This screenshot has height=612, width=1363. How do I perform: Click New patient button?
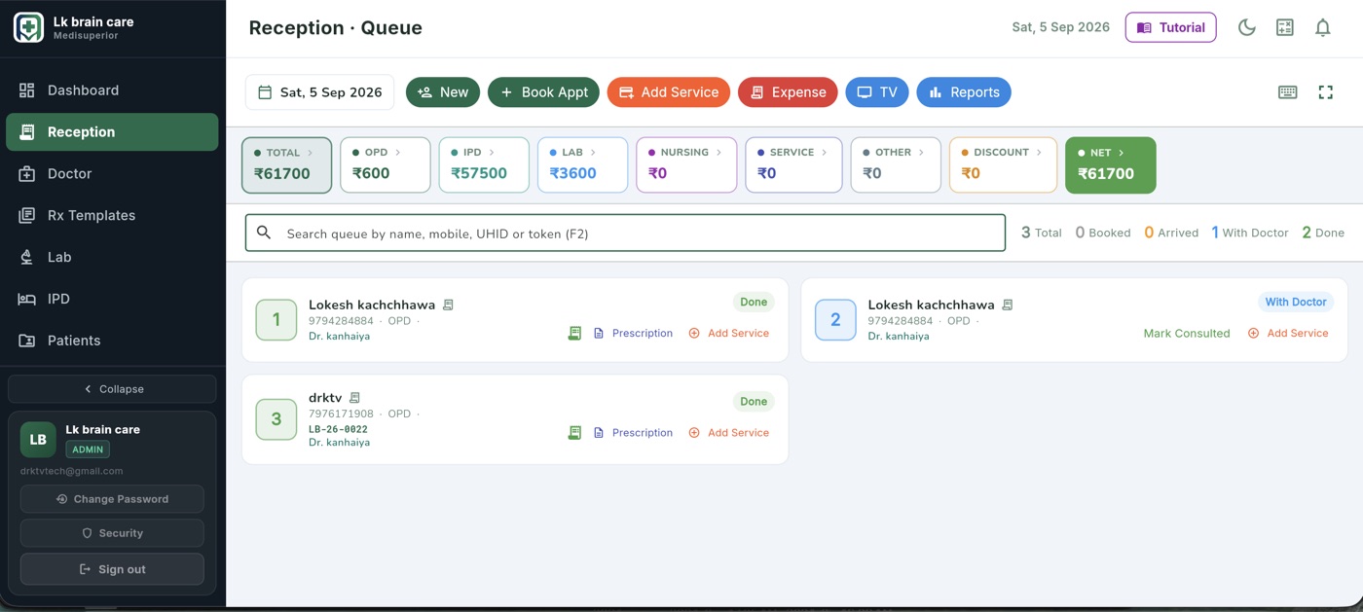pos(443,92)
